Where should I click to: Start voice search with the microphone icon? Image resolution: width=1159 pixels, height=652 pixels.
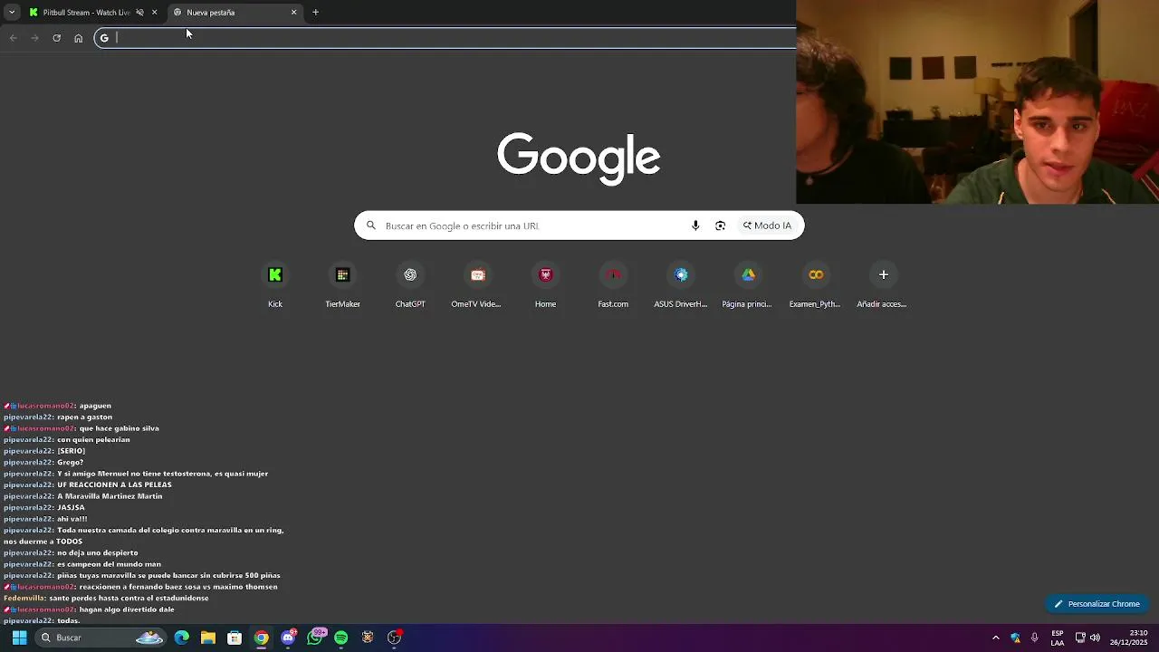pyautogui.click(x=695, y=225)
